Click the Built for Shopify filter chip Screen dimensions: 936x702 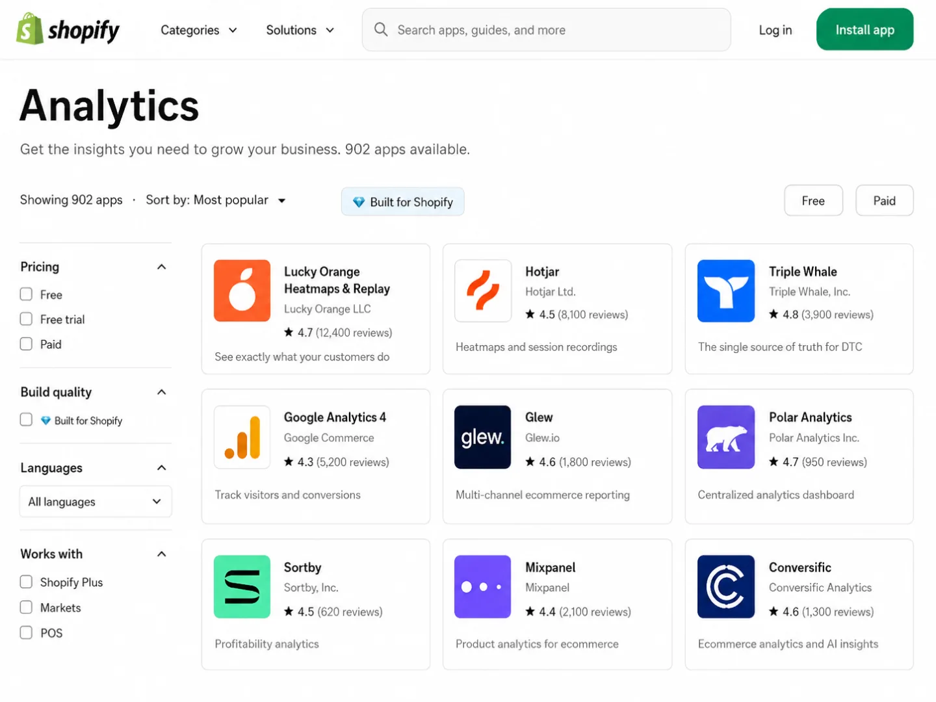(x=402, y=202)
